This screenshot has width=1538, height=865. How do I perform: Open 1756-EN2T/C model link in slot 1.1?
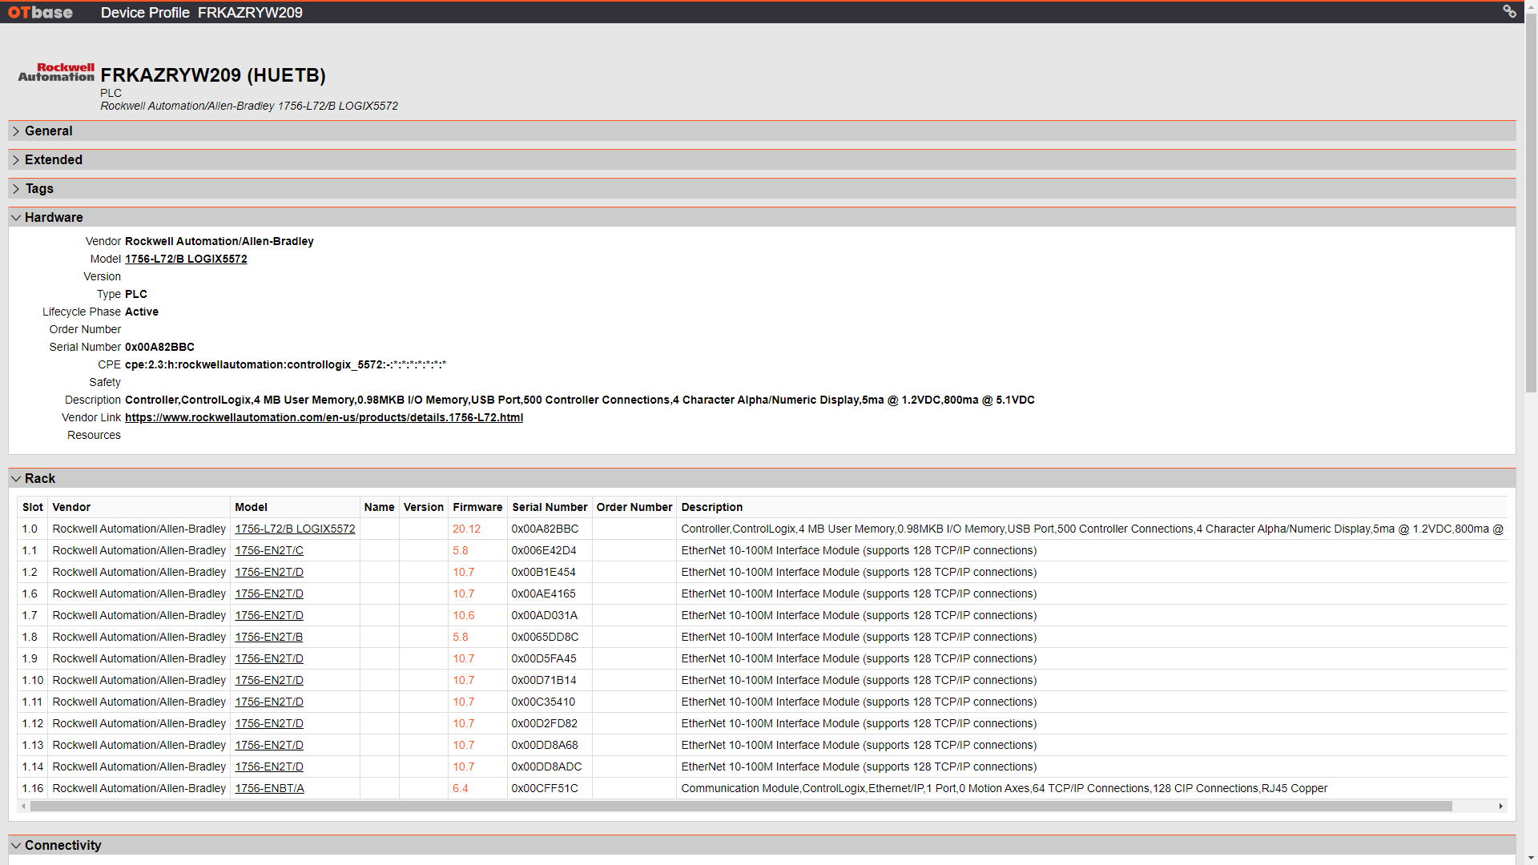269,550
